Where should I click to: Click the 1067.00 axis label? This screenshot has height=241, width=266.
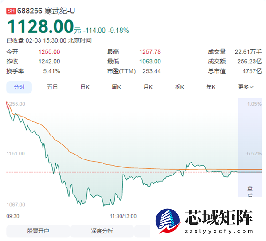click(16, 205)
